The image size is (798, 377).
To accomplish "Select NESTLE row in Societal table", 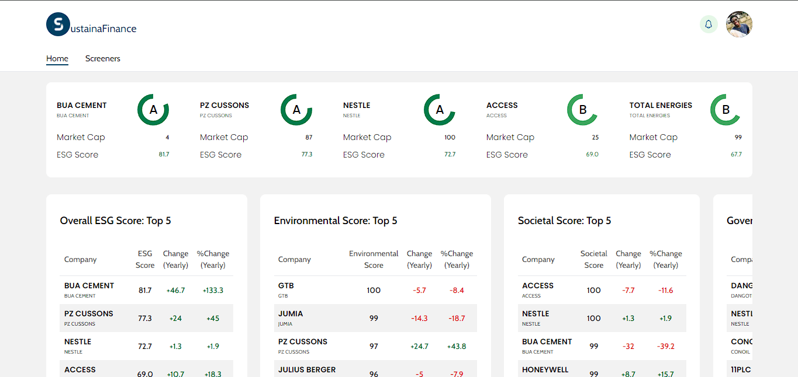I will [602, 318].
